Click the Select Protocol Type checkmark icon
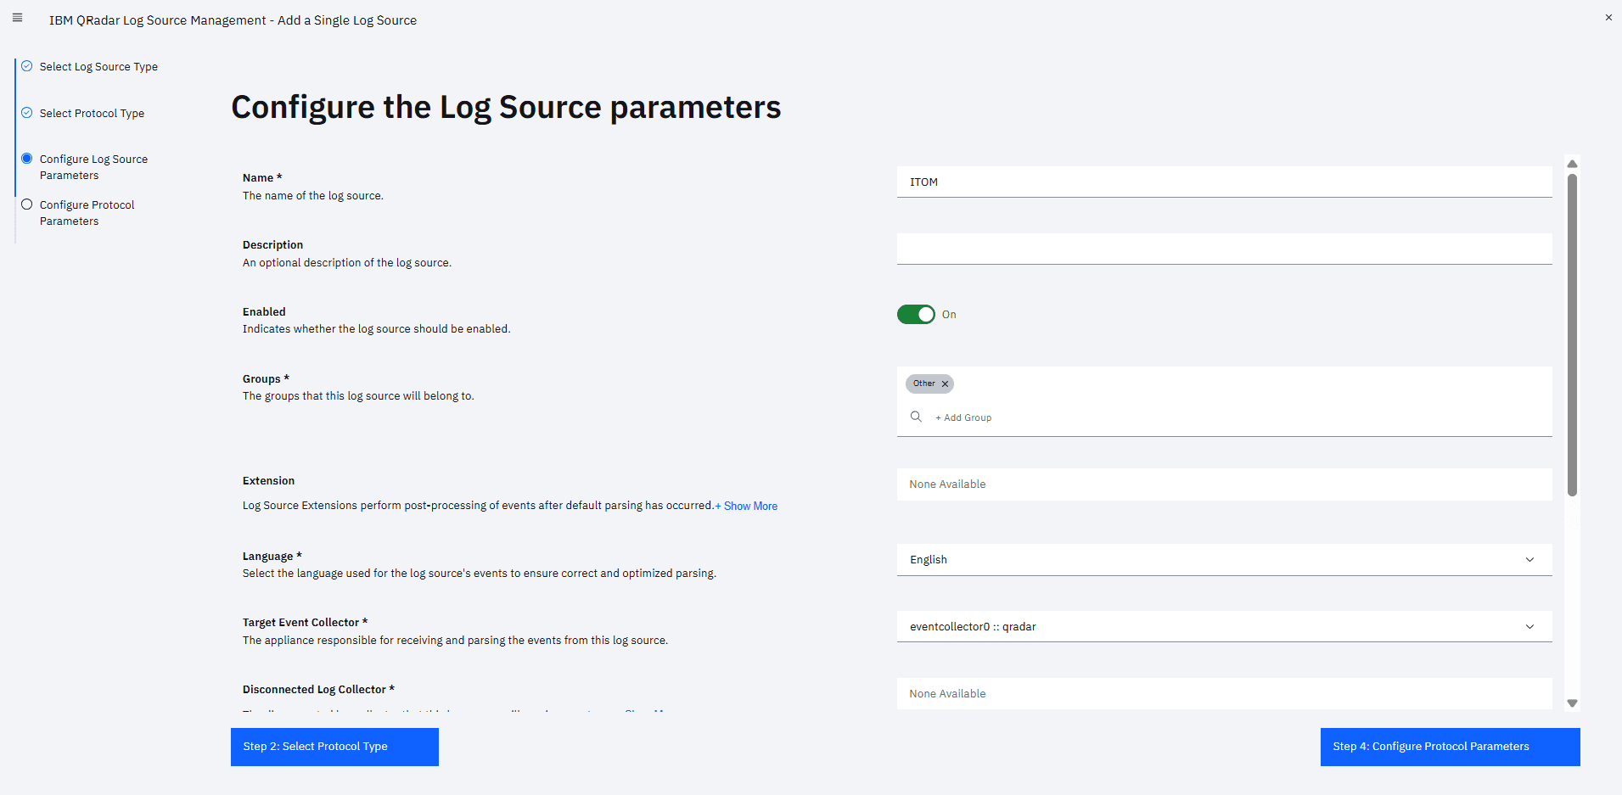Viewport: 1622px width, 795px height. (x=27, y=113)
